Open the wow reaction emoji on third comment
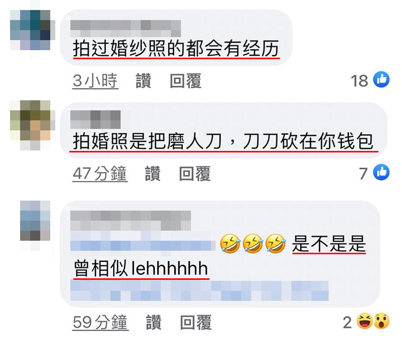Viewport: 402px width, 338px height. pyautogui.click(x=382, y=321)
